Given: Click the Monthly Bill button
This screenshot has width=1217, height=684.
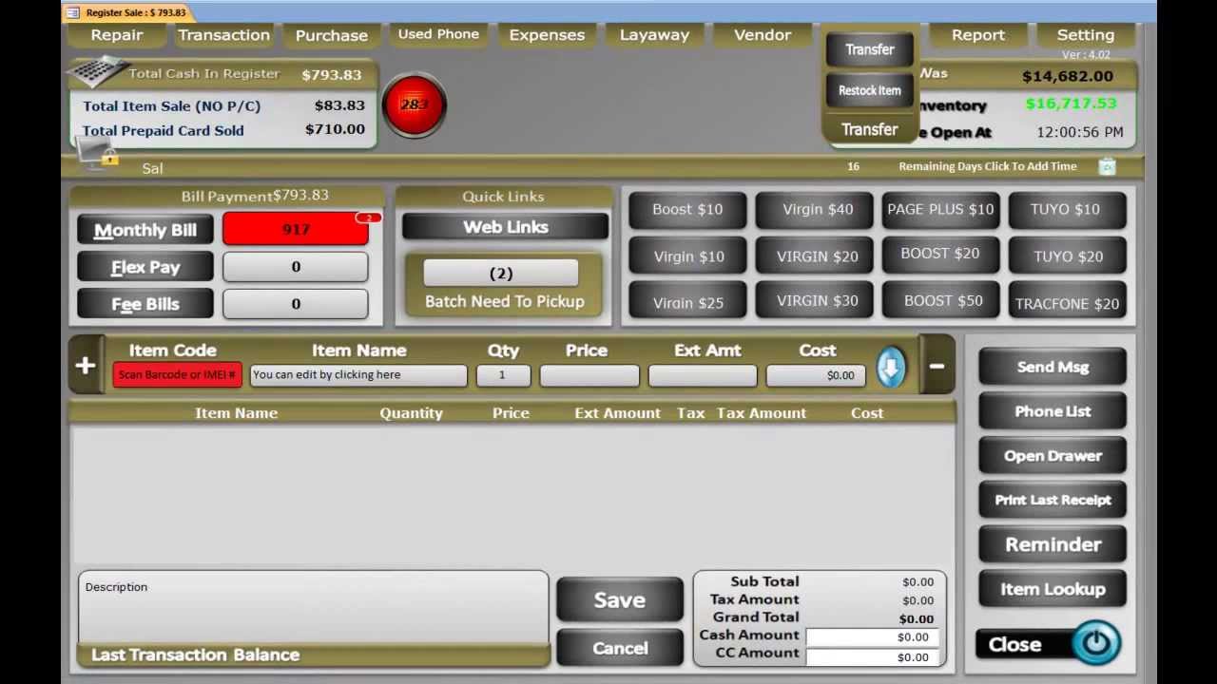Looking at the screenshot, I should 145,230.
